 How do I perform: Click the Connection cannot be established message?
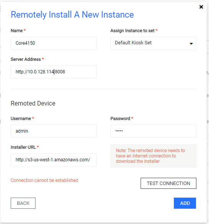pos(44,180)
